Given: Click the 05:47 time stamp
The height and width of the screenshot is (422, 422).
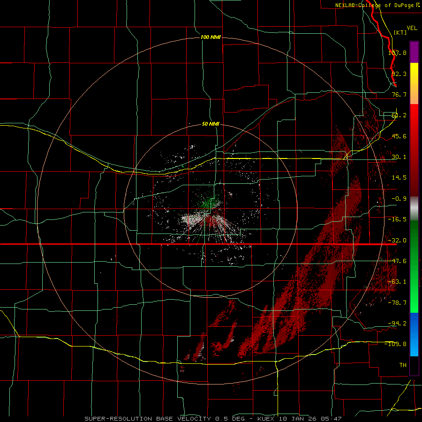Looking at the screenshot, I should click(x=332, y=419).
